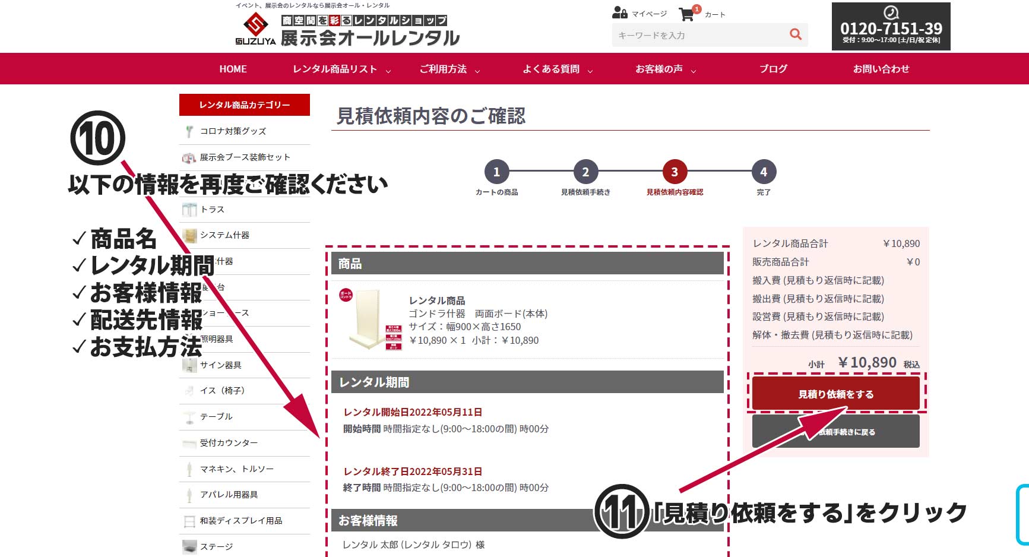Open お問い合わせ menu item
Screen dimensions: 1029x557
pyautogui.click(x=881, y=69)
